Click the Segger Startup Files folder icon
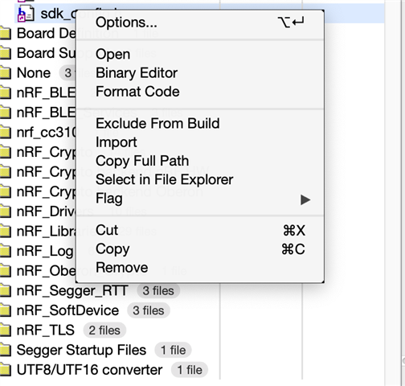The image size is (405, 386). tap(6, 351)
